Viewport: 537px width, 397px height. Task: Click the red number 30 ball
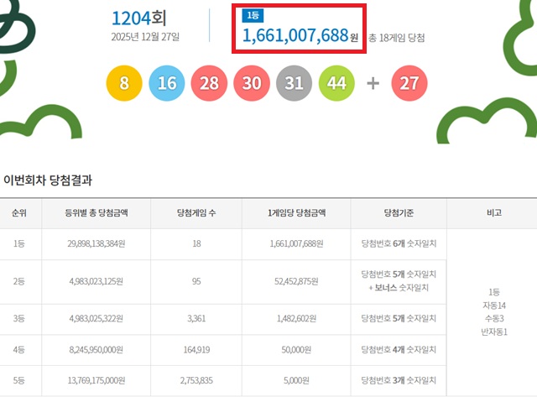(252, 83)
